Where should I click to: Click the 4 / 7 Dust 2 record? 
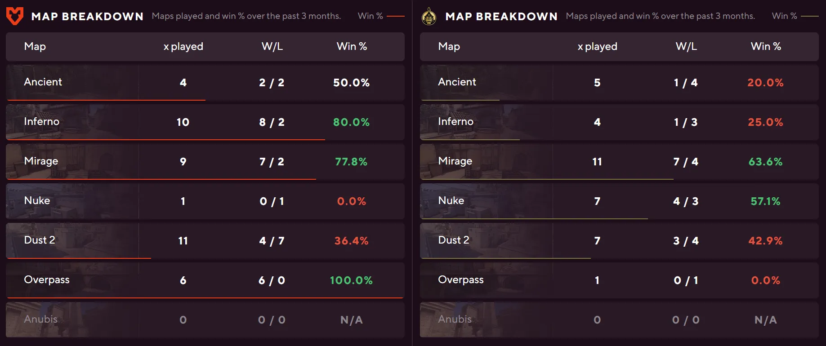click(272, 241)
